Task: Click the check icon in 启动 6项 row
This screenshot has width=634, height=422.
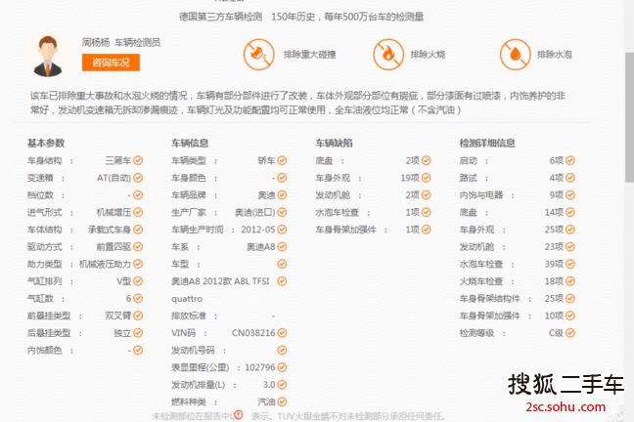Action: [x=570, y=161]
